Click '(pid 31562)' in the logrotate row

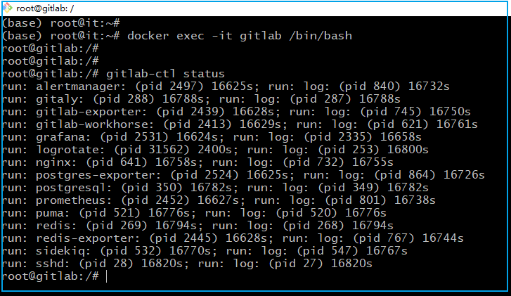(152, 150)
